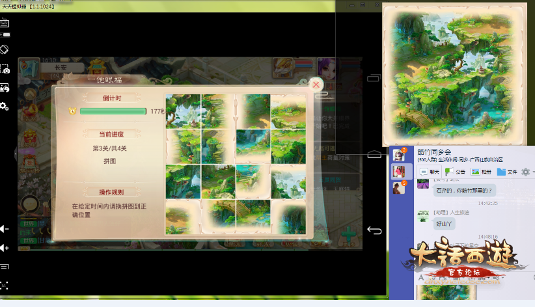535x307 pixels.
Task: Click the 操作规则 heading label
Action: [111, 193]
